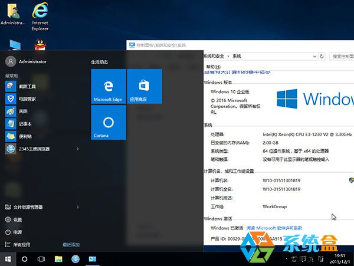Open the QQ penguin desktop icon
The width and height of the screenshot is (354, 266).
click(x=40, y=45)
